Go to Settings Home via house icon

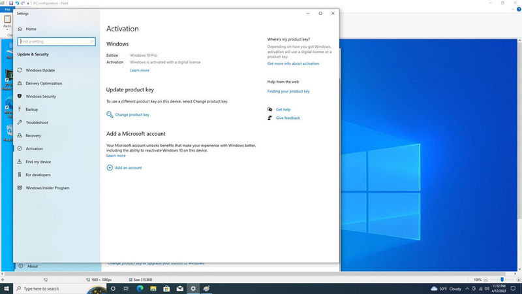(20, 29)
